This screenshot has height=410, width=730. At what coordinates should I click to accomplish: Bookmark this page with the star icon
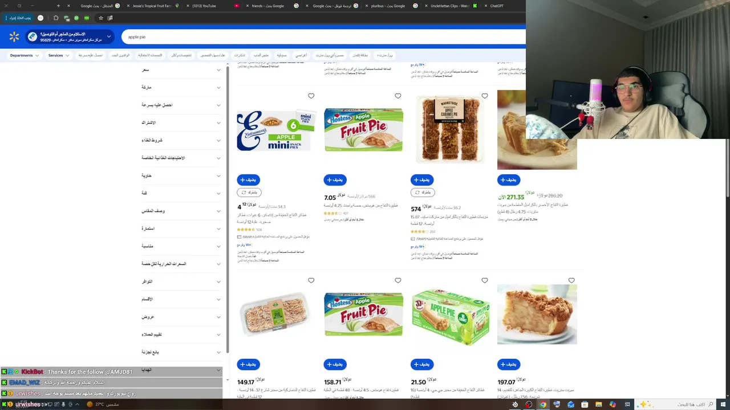coord(101,18)
